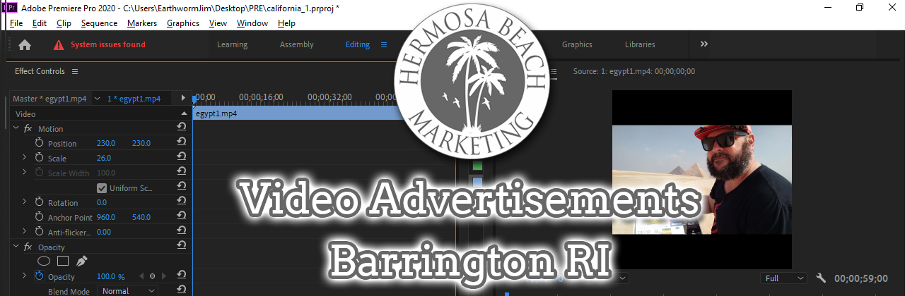Screen dimensions: 905x296
Task: Toggle animation stopwatch for Opacity value
Action: pyautogui.click(x=40, y=276)
